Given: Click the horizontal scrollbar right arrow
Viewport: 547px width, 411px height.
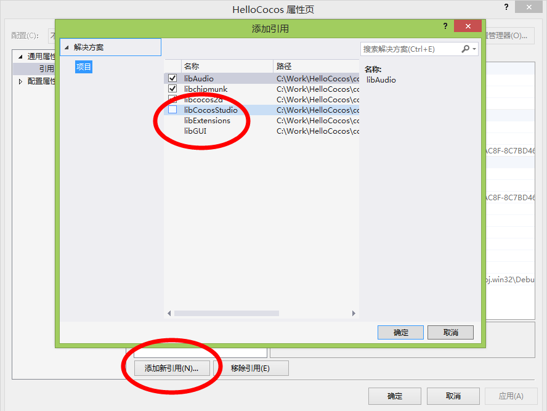Looking at the screenshot, I should [x=354, y=313].
